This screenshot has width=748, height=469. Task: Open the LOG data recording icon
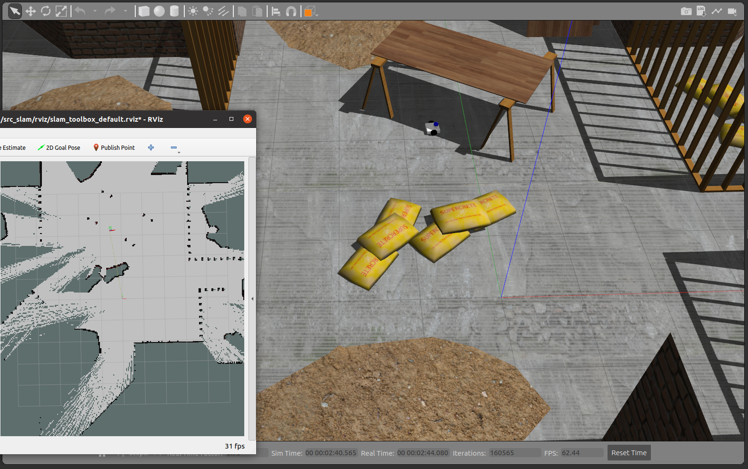coord(701,11)
